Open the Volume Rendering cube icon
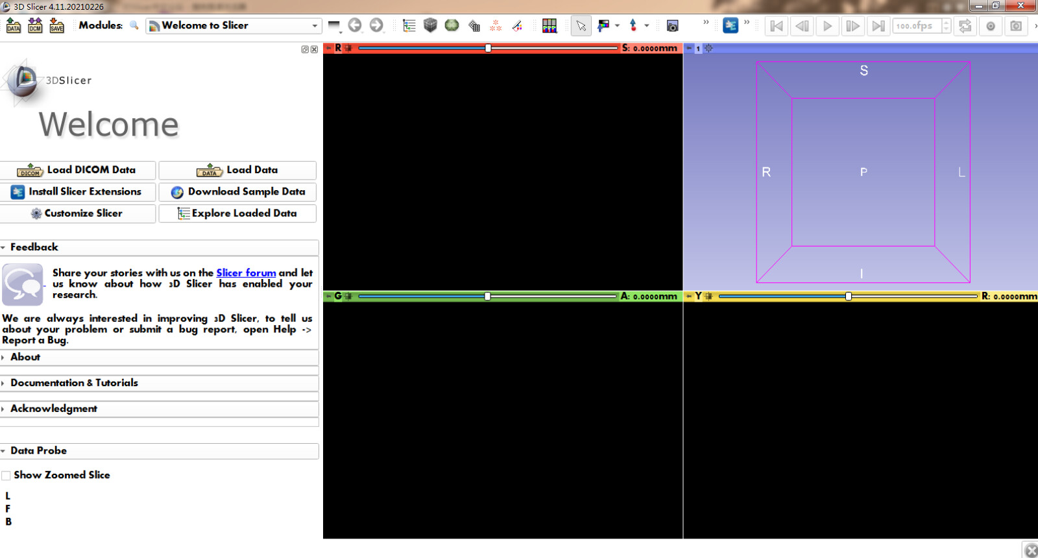 (430, 25)
